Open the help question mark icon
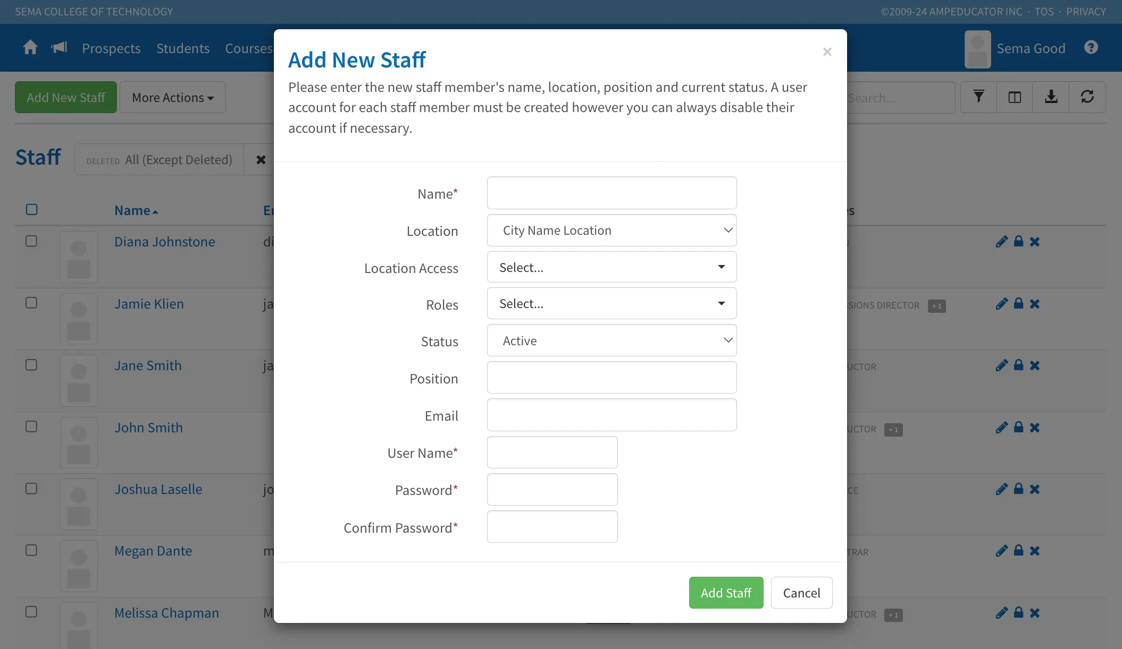Screen dimensions: 1122x649 [x=1091, y=48]
